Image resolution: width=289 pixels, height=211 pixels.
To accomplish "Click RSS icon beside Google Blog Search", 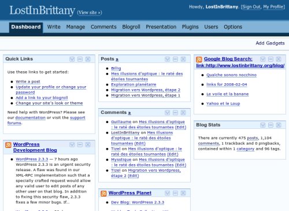I will [199, 60].
